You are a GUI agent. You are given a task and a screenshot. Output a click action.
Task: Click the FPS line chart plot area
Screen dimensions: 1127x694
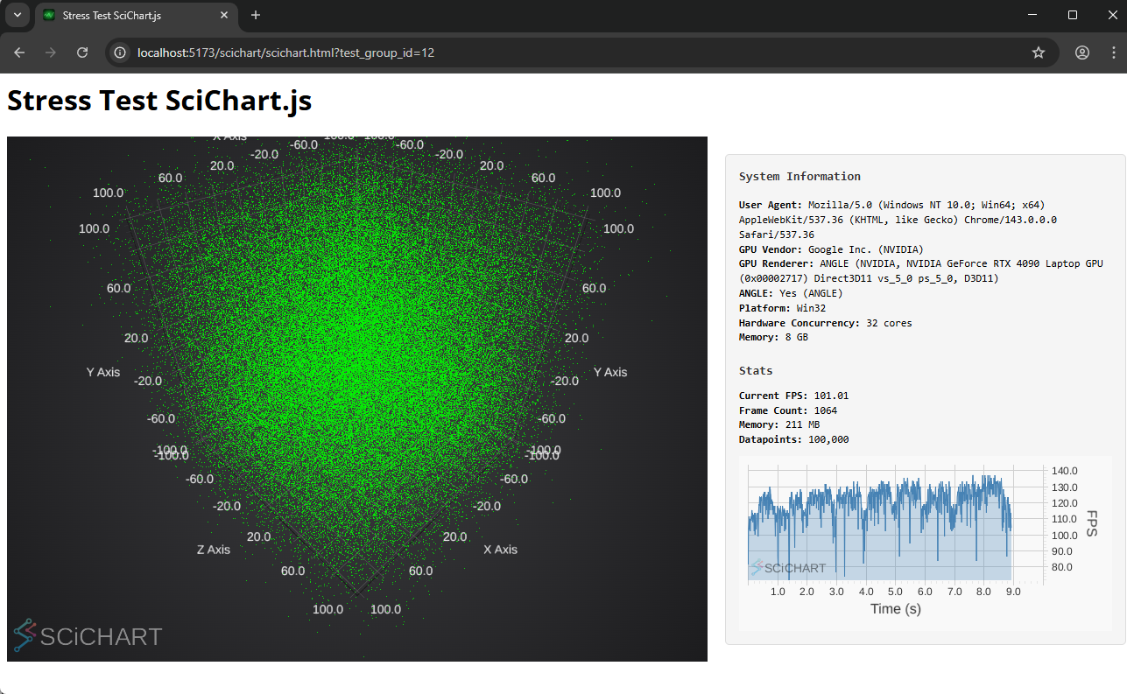click(x=893, y=525)
